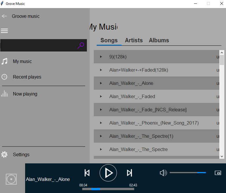Switch to the Songs tab
This screenshot has width=226, height=193.
click(109, 40)
